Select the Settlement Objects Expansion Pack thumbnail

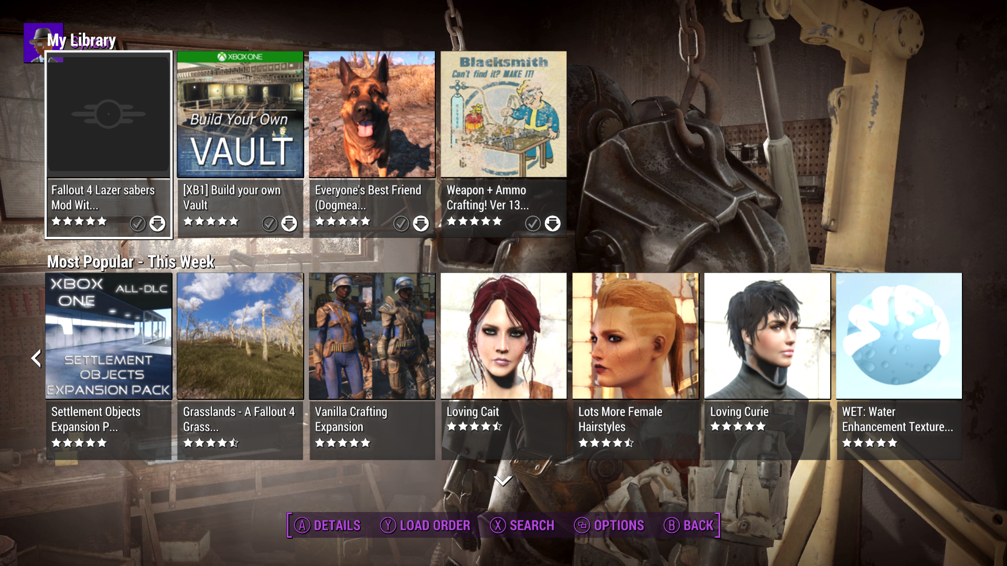tap(109, 336)
